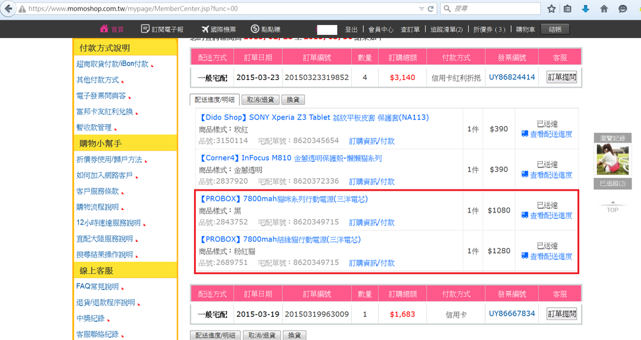Open 會員中心 member center
641x340 pixels.
point(381,29)
